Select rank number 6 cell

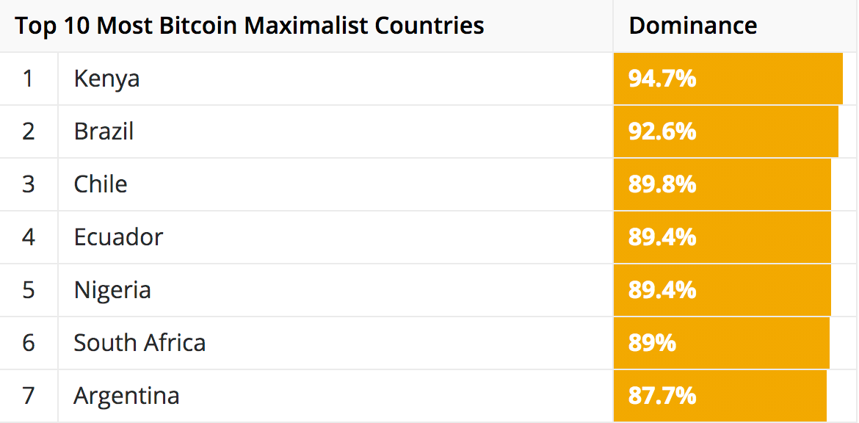click(x=29, y=344)
